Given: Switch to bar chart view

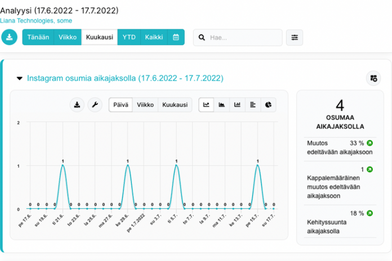Looking at the screenshot, I should [238, 105].
